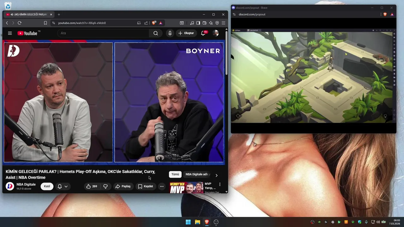The height and width of the screenshot is (227, 404).
Task: Open the MVP Yarışı suggested video thumbnail
Action: click(x=187, y=188)
